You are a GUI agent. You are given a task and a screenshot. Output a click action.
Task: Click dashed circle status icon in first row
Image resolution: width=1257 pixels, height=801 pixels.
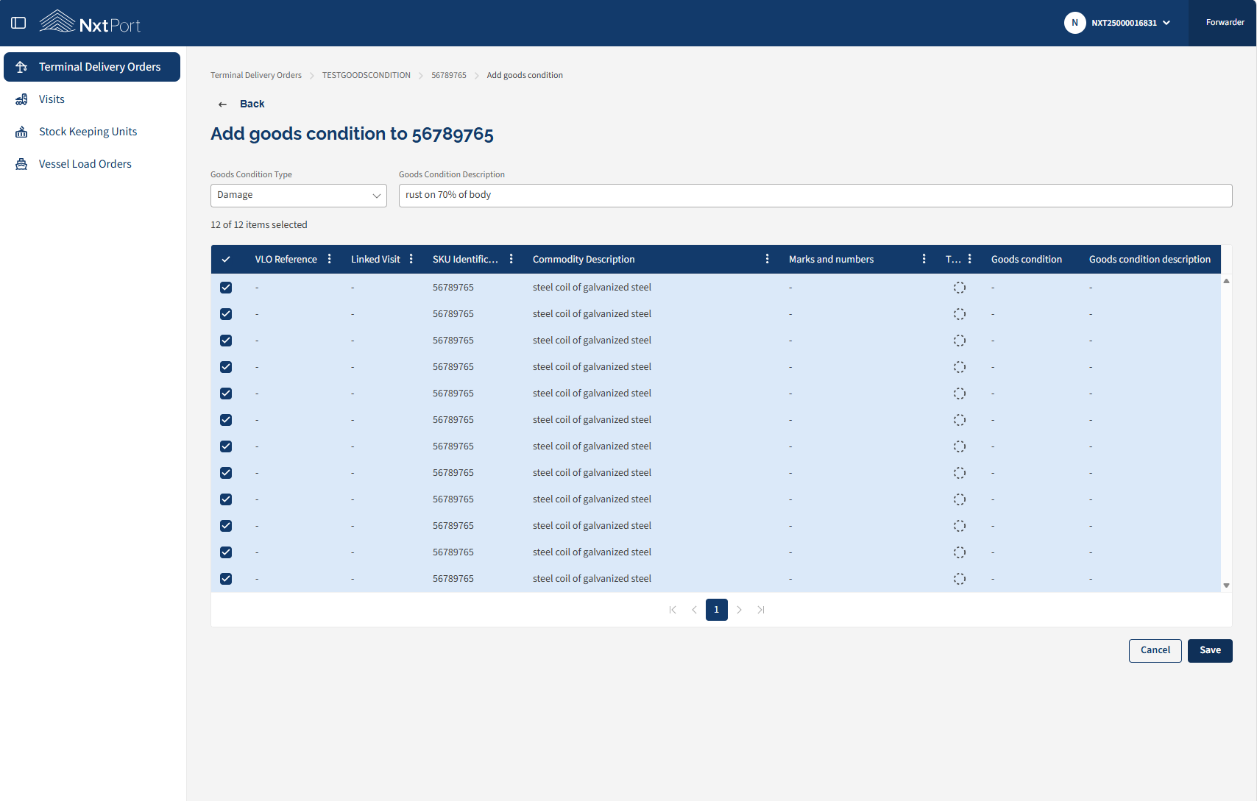click(x=960, y=288)
